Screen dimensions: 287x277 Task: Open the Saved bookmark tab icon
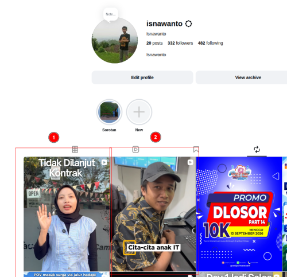(196, 150)
